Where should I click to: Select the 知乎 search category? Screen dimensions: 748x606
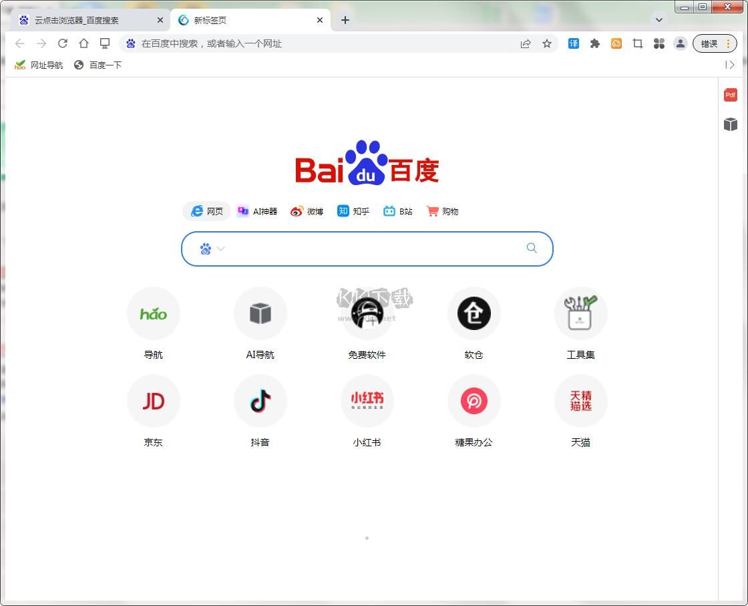353,211
